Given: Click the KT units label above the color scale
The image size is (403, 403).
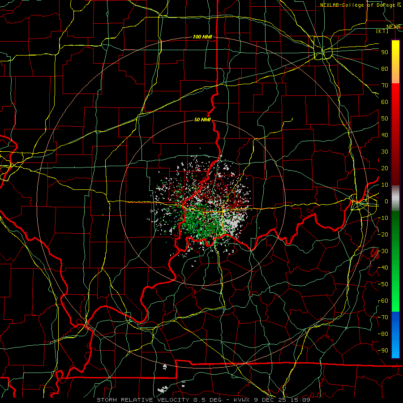Looking at the screenshot, I should coord(382,31).
